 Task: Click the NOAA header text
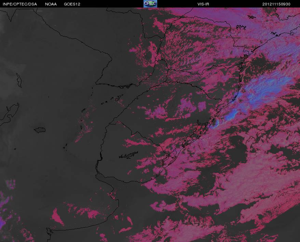pos(51,4)
